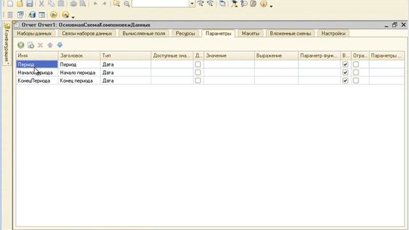
Task: Enable Огра checkbox for КонецПериода row
Action: [356, 80]
